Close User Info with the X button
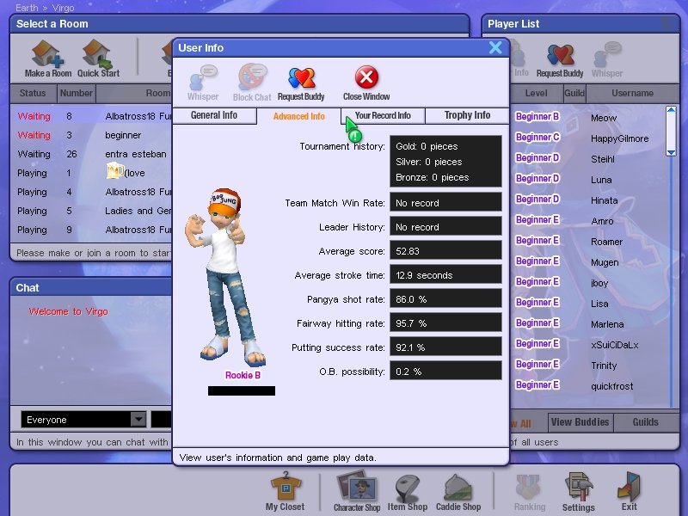688x516 pixels. (x=495, y=47)
